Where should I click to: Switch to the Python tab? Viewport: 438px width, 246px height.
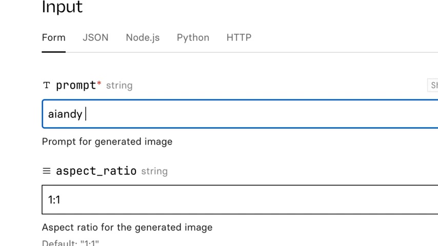(193, 38)
